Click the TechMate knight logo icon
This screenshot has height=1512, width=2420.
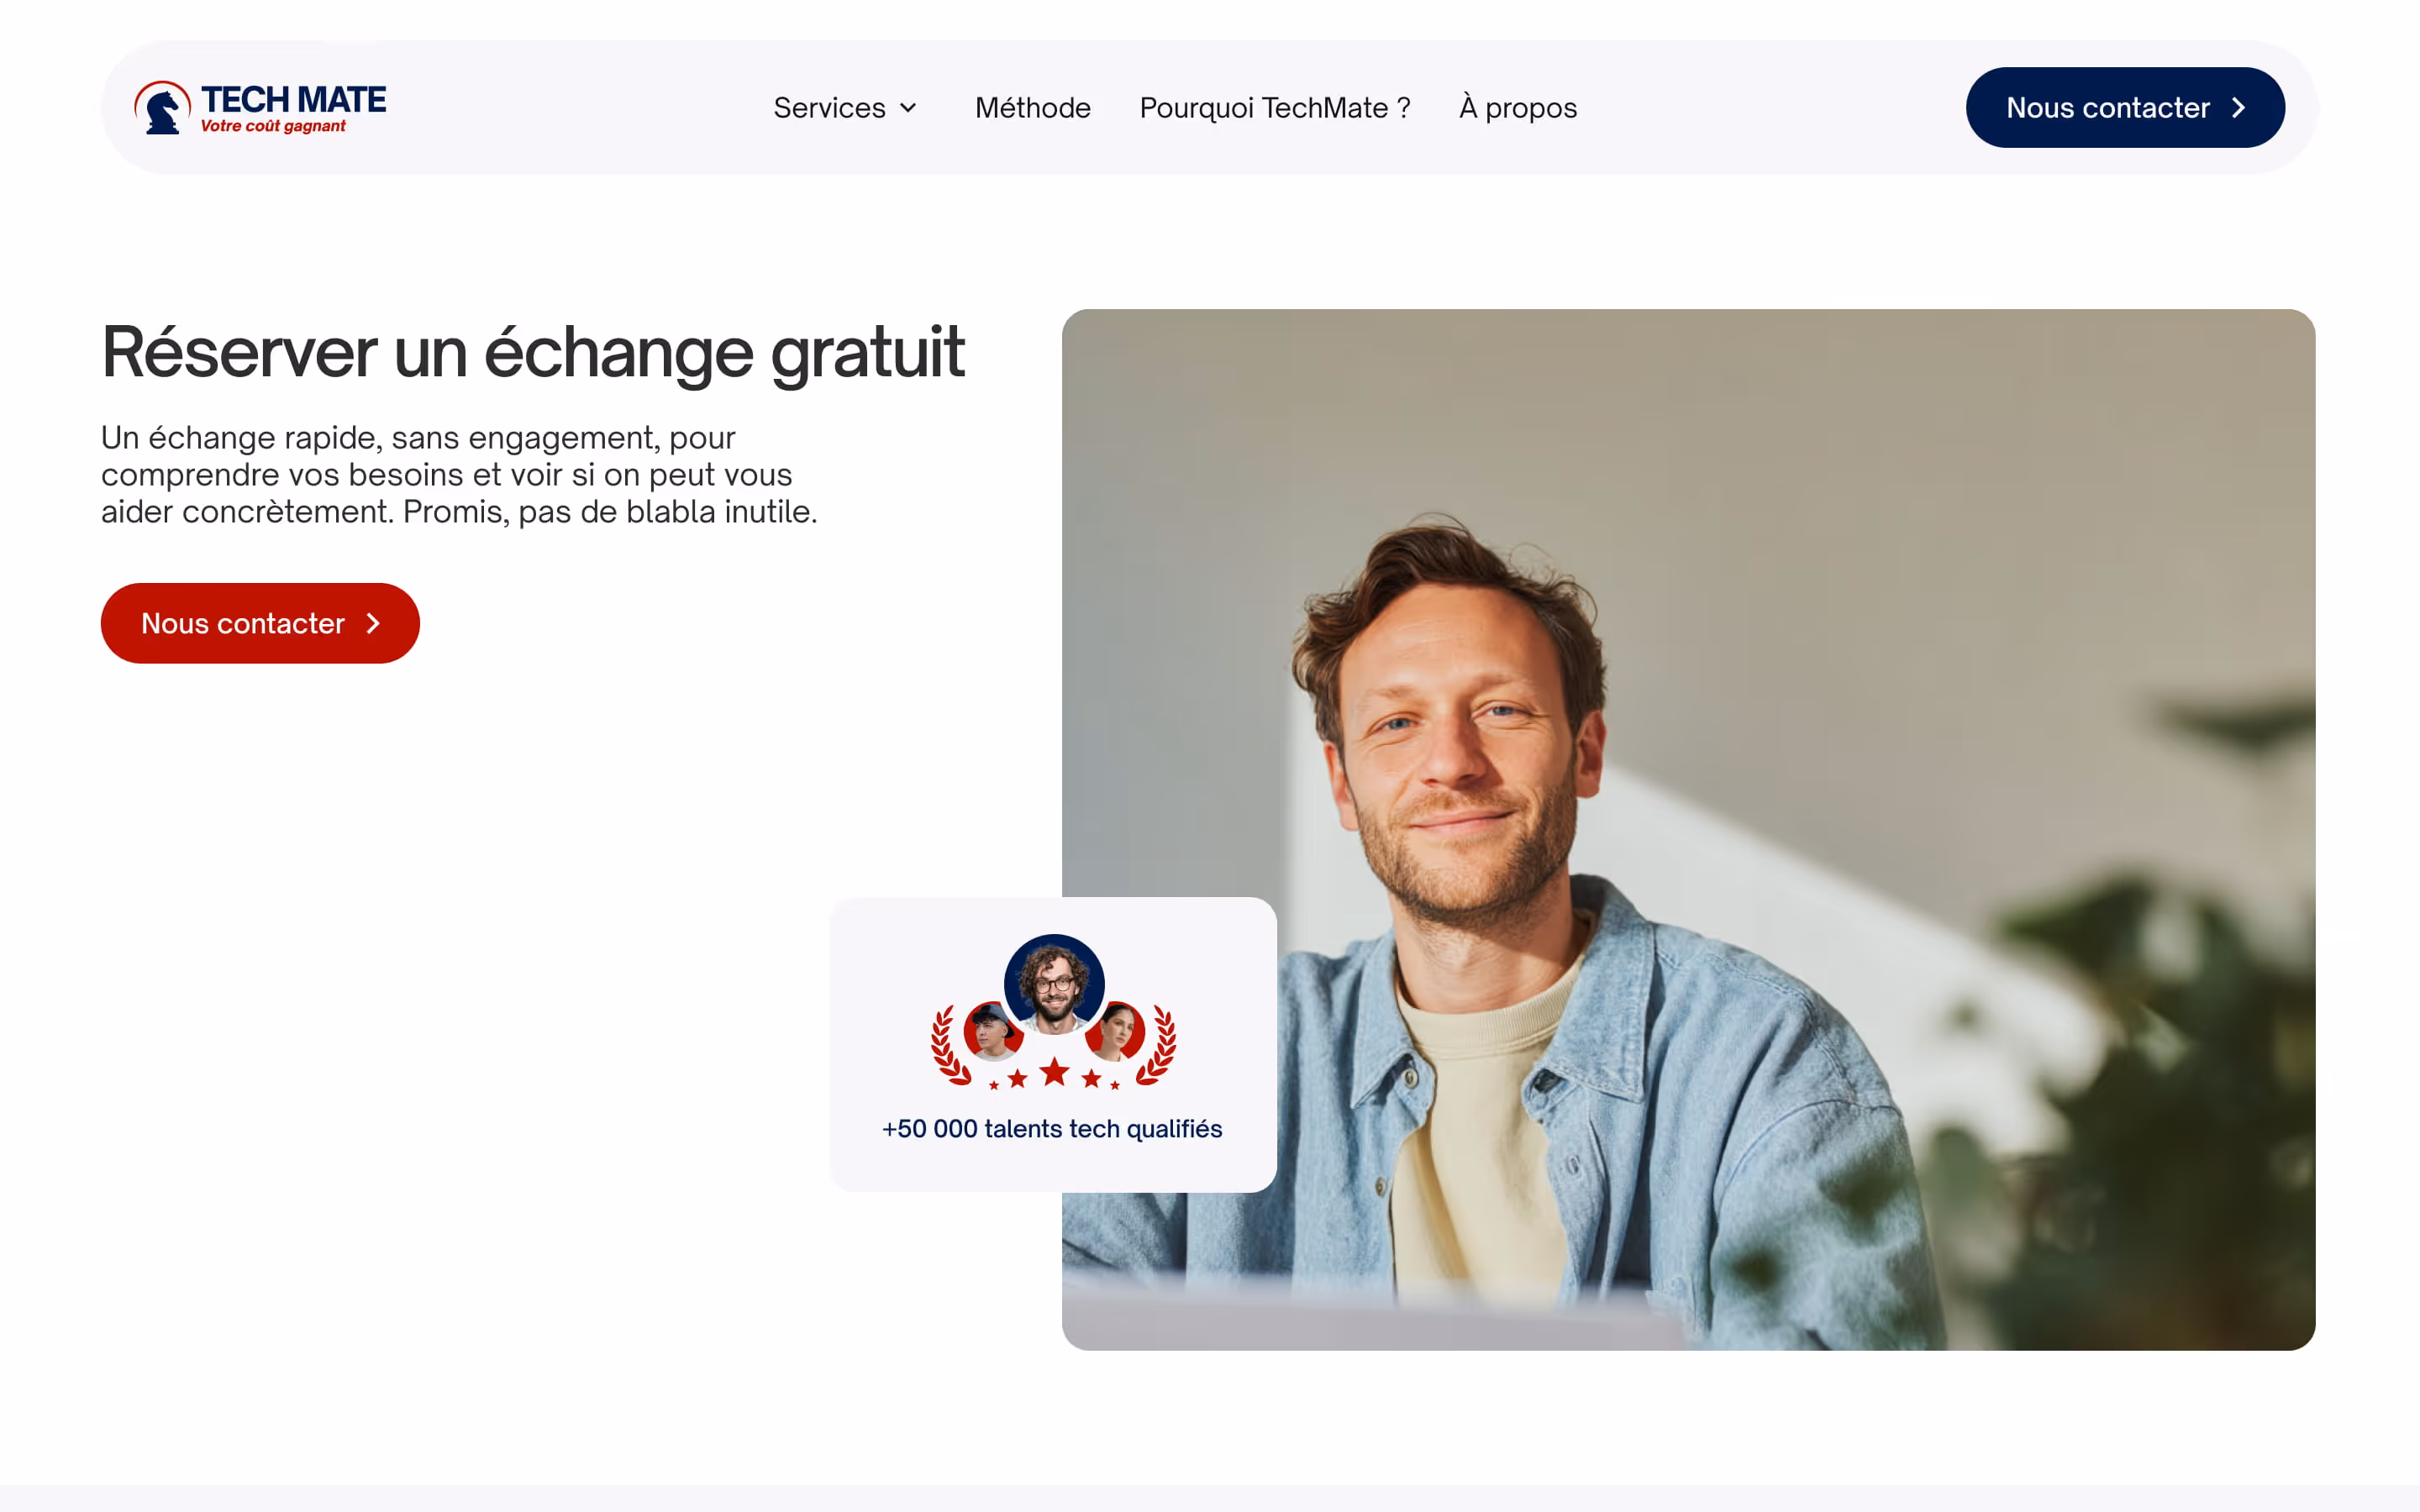point(162,107)
